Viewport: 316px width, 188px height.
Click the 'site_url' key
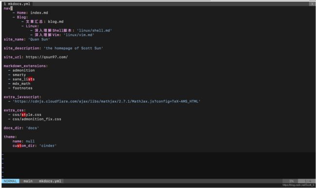(x=13, y=57)
